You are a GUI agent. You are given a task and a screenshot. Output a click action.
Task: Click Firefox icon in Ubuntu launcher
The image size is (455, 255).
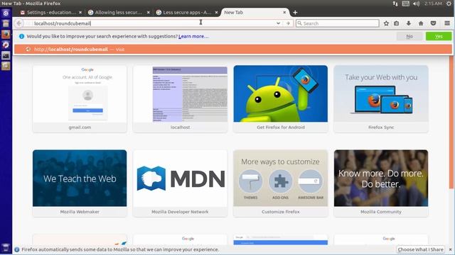coord(6,35)
